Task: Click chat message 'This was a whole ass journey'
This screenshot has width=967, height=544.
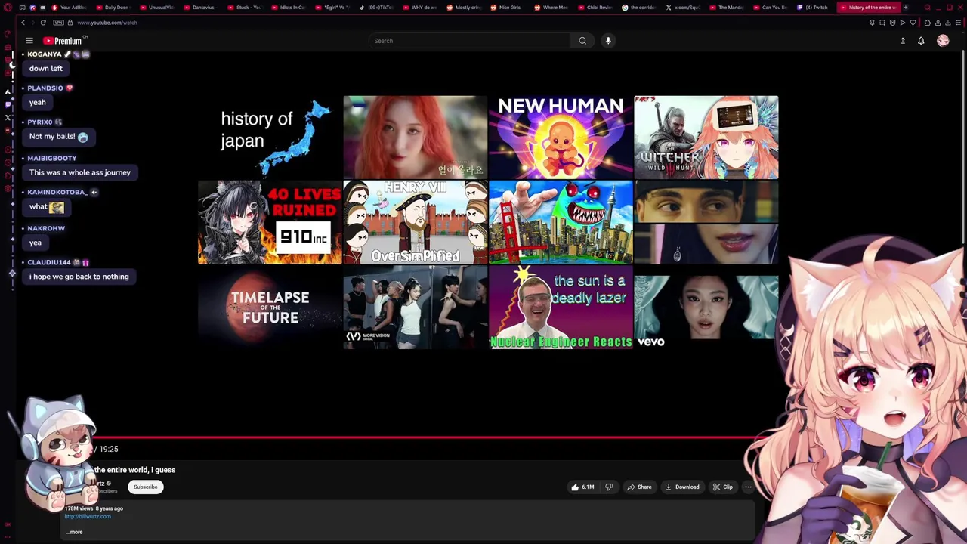Action: pos(80,172)
